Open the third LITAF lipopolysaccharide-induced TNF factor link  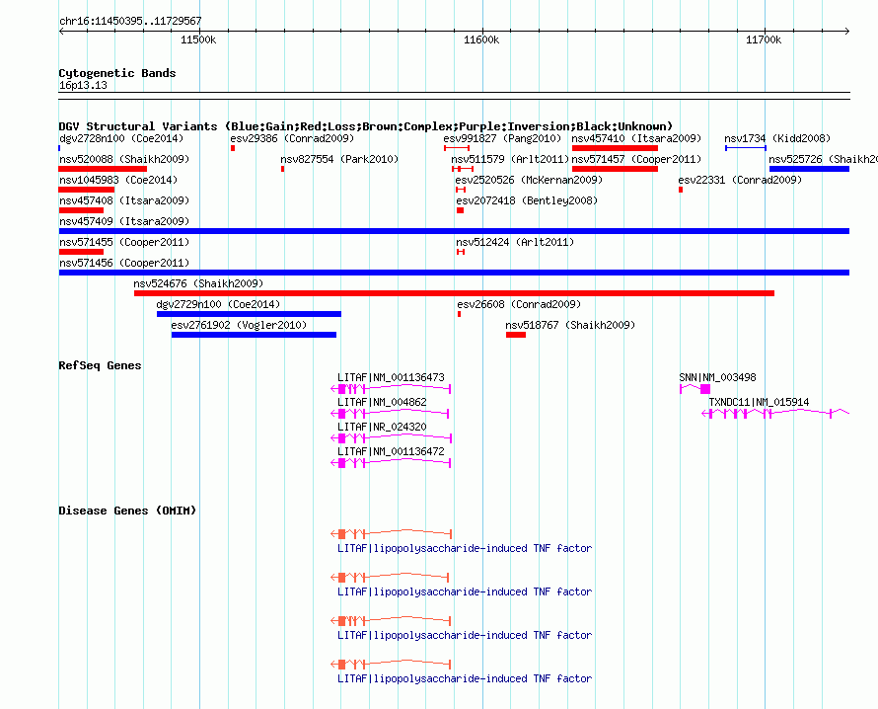coord(465,635)
